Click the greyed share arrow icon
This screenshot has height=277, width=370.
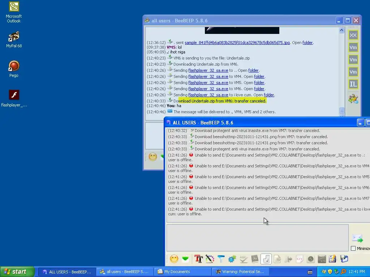point(288,259)
